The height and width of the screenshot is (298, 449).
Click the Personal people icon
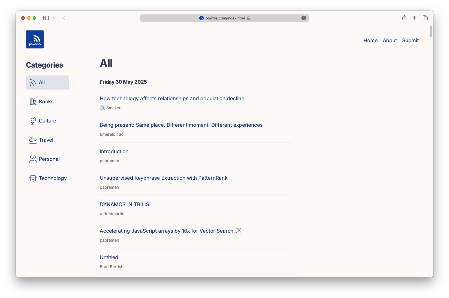point(33,159)
